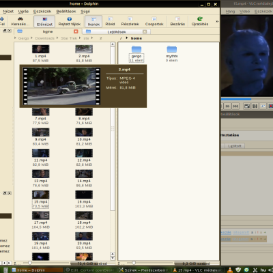This screenshot has width=273, height=273.
Task: Adjust left pane zoom slider
Action: 30,263
